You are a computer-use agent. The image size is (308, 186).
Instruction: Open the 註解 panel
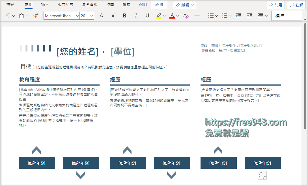(296, 5)
